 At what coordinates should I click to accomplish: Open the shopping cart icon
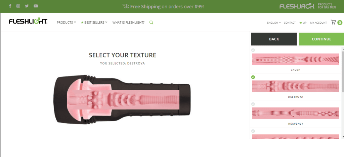[333, 22]
